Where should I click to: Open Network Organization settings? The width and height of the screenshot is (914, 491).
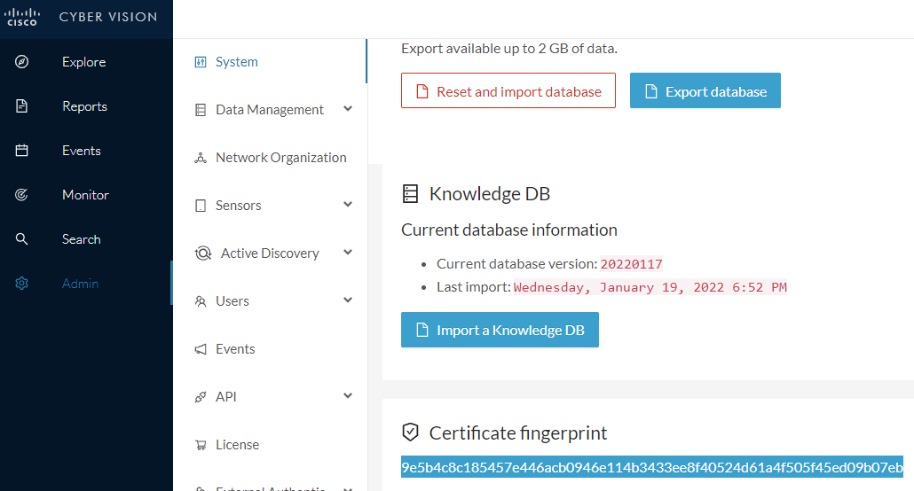(x=281, y=157)
